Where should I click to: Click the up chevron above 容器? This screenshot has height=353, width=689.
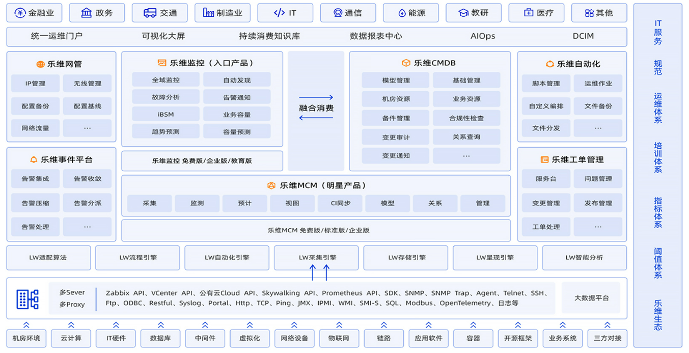point(473,325)
